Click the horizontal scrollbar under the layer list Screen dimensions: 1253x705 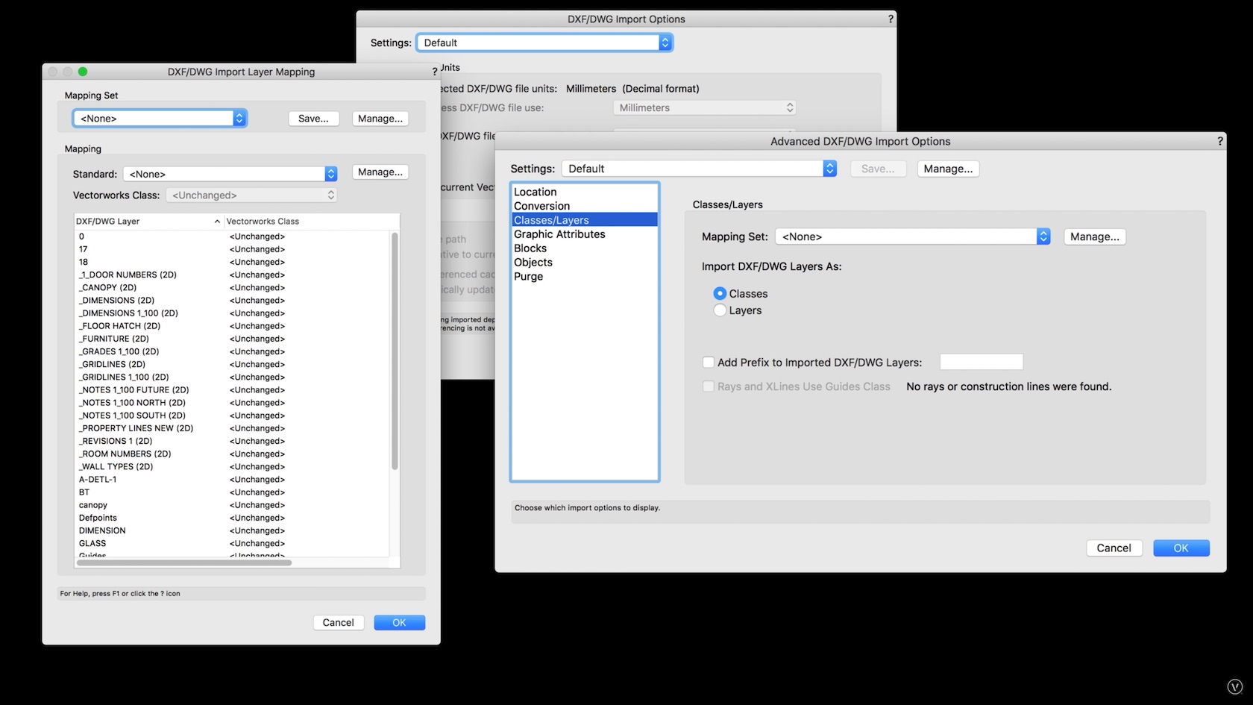[184, 563]
